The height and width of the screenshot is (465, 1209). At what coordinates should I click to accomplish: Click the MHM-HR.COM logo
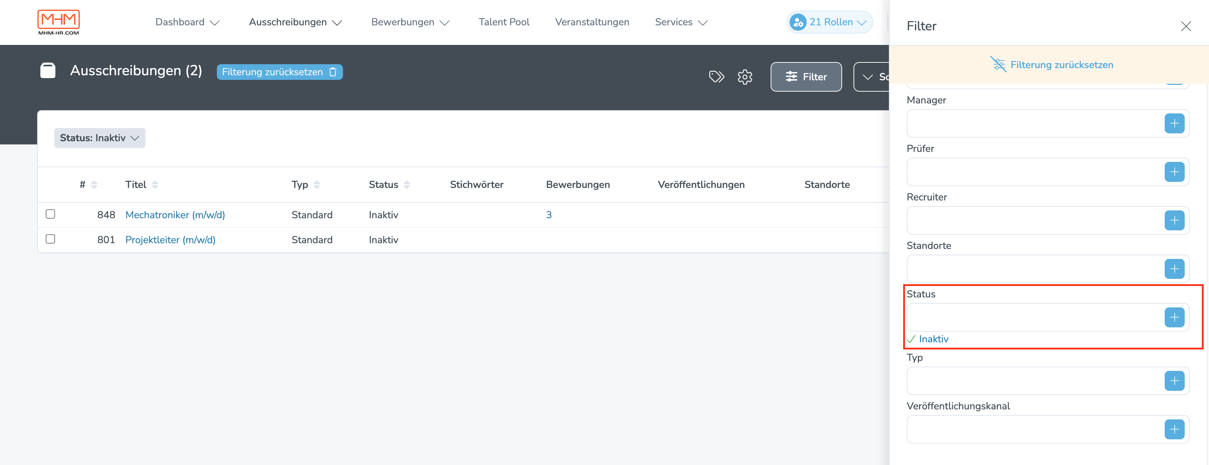click(x=59, y=22)
